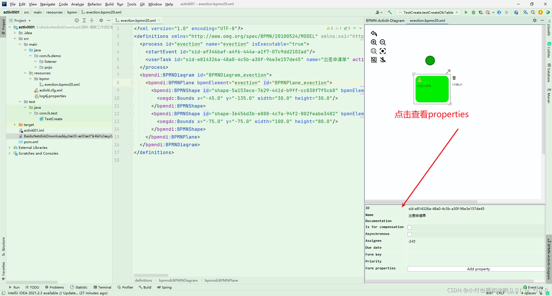Viewport: 552px width, 296px height.
Task: Expand all in the Project panel
Action: 84,20
